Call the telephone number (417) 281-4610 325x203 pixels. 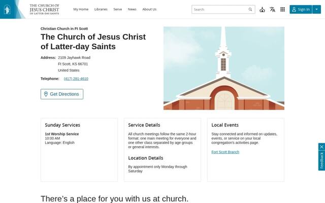(76, 79)
